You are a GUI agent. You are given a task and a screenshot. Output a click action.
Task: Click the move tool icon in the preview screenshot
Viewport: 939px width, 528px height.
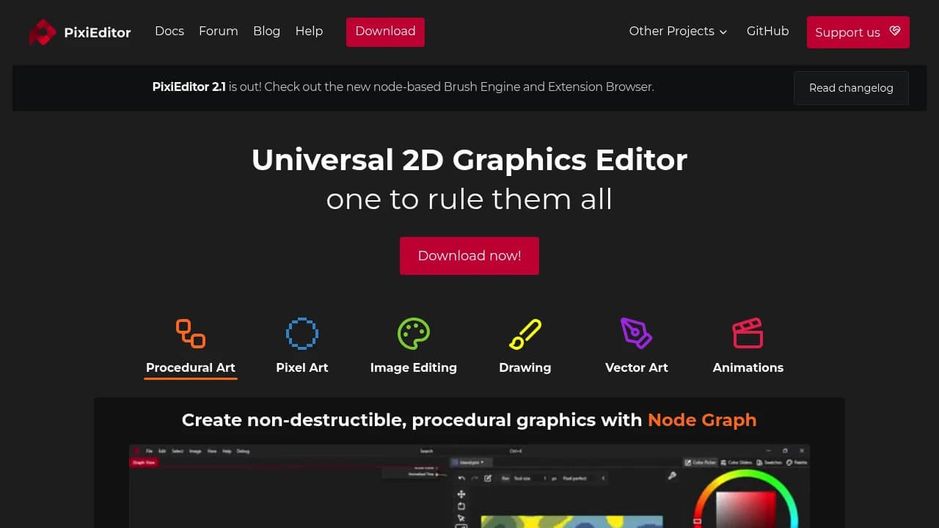pyautogui.click(x=461, y=494)
